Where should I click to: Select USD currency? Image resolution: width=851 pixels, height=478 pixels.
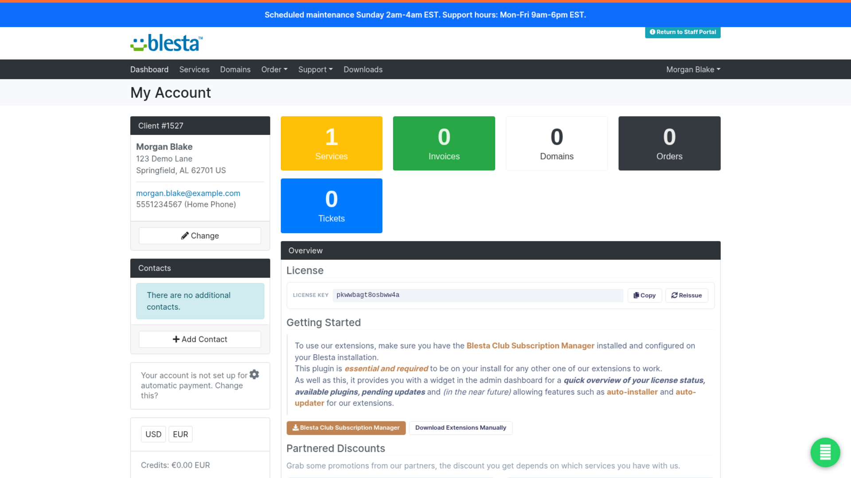point(153,434)
